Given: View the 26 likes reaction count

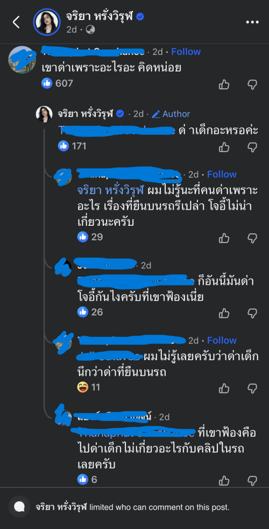Looking at the screenshot, I should [x=90, y=312].
